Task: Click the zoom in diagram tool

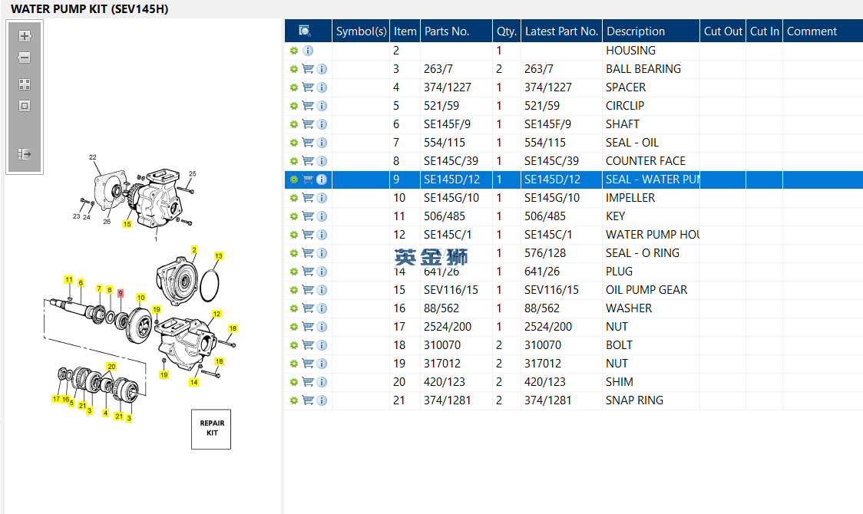Action: 25,36
